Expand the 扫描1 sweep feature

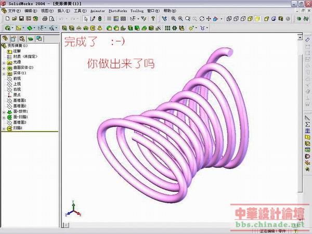click(x=4, y=128)
